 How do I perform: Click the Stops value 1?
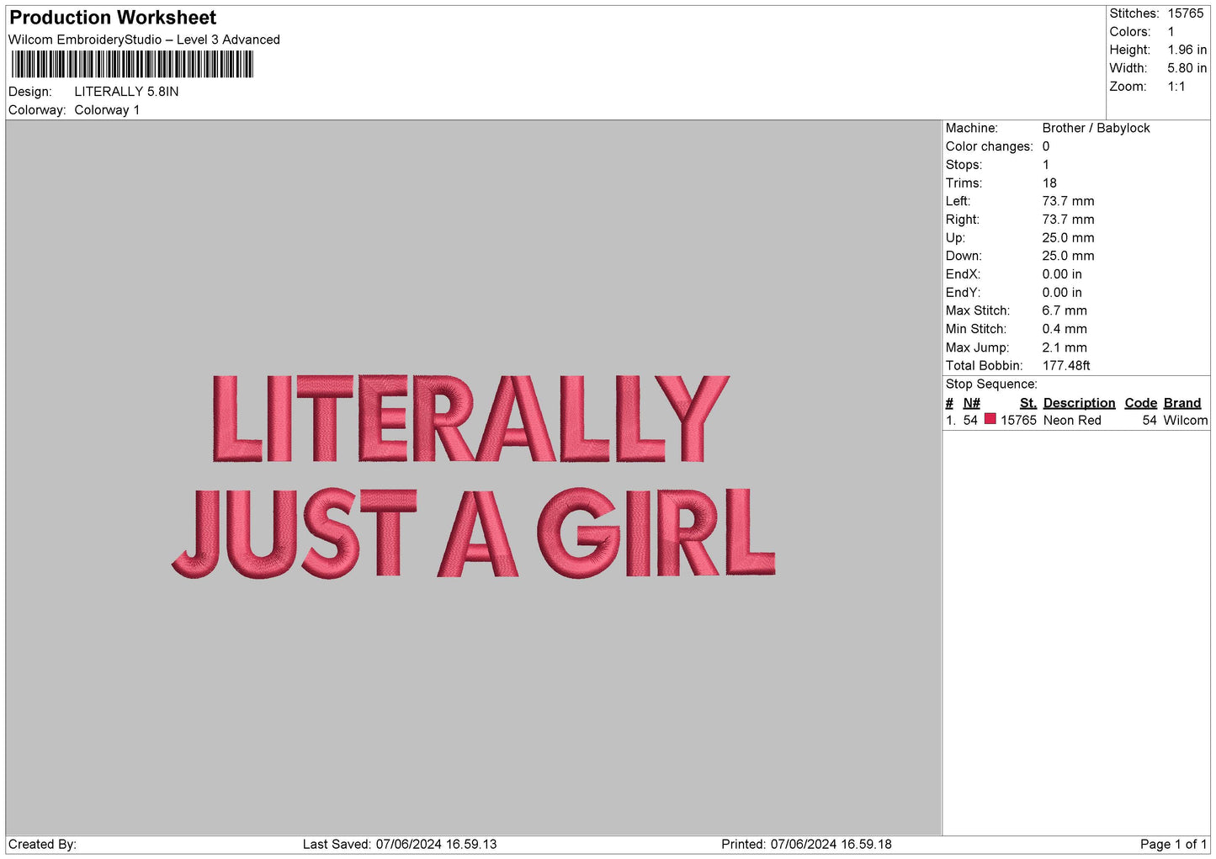click(1046, 165)
